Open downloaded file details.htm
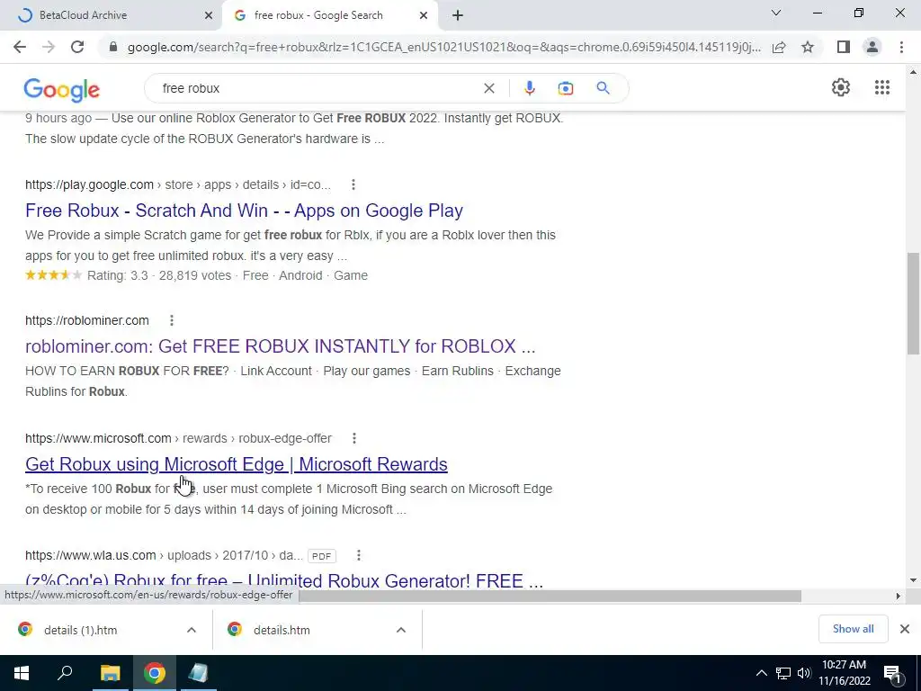Image resolution: width=921 pixels, height=691 pixels. [282, 630]
